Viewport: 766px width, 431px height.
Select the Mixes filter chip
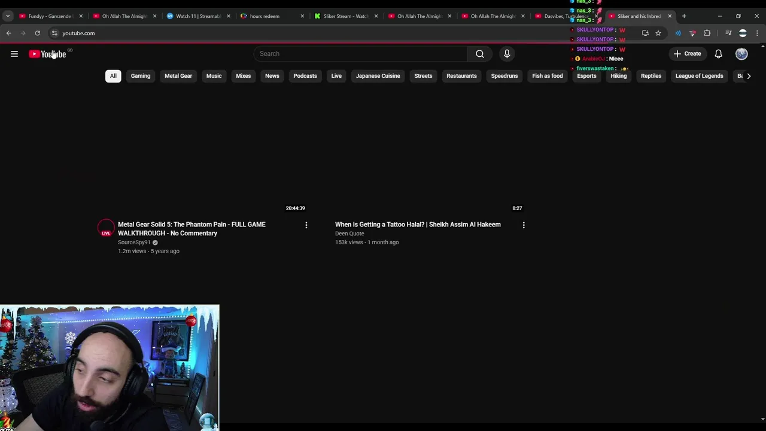pos(244,76)
